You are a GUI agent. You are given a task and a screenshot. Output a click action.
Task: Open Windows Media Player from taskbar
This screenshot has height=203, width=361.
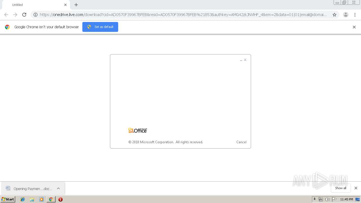(41, 199)
